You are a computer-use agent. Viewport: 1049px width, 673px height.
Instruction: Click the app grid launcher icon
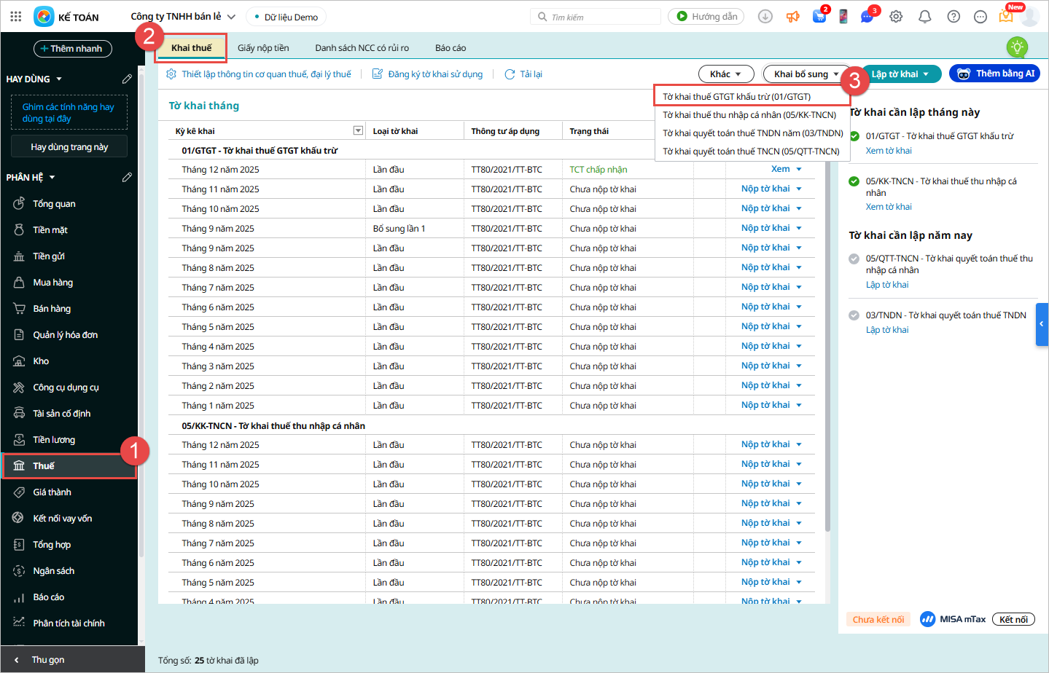pyautogui.click(x=16, y=17)
